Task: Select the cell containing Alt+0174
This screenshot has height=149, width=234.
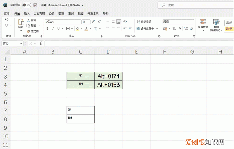Action: (x=108, y=76)
